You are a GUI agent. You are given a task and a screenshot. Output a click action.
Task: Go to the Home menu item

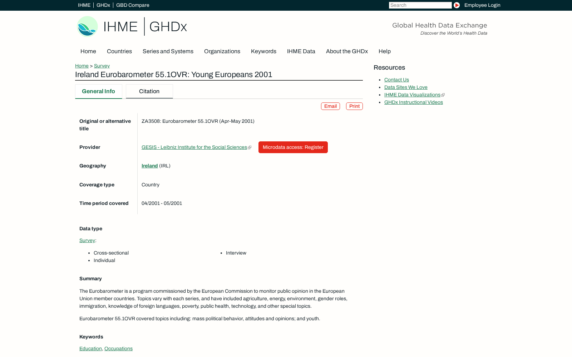pyautogui.click(x=88, y=51)
